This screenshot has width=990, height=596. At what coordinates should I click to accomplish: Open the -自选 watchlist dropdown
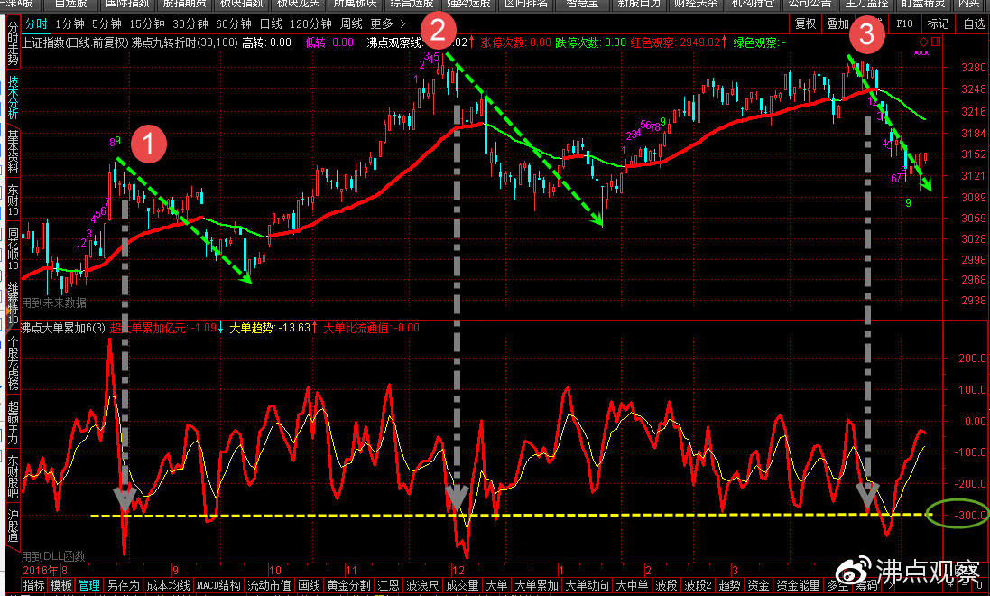tap(971, 23)
